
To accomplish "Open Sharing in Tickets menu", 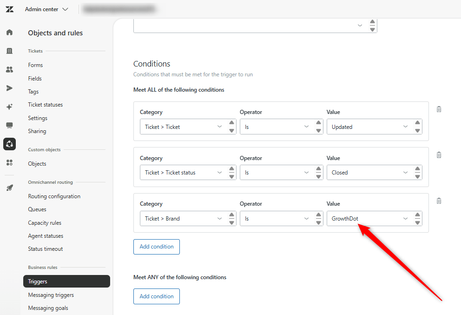I will click(x=37, y=131).
